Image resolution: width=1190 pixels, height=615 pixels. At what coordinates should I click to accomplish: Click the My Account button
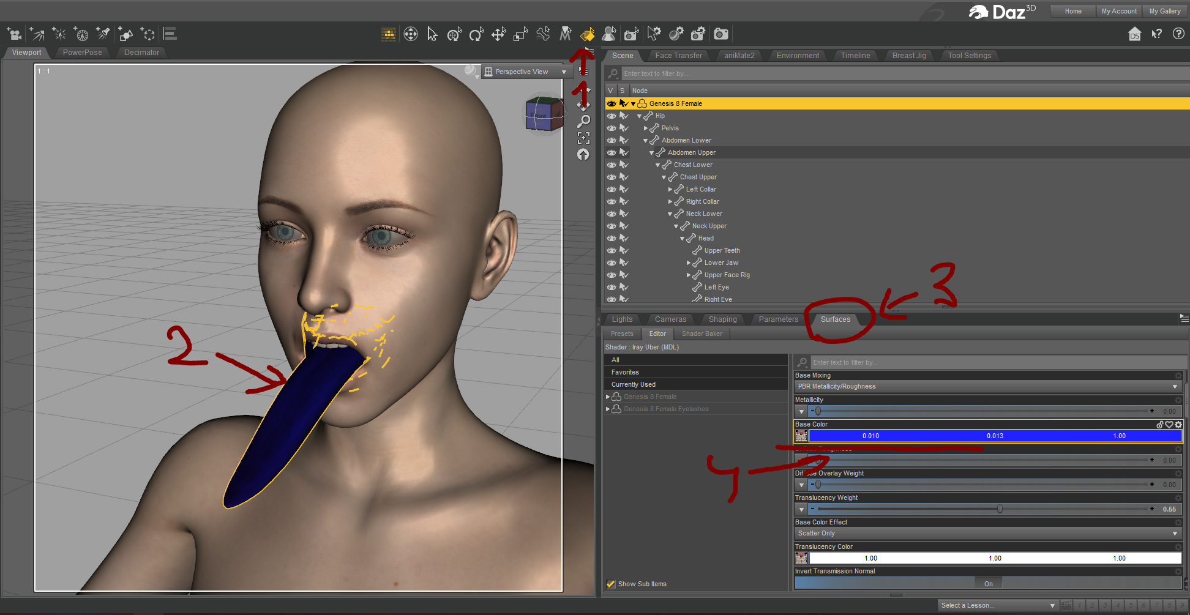coord(1119,11)
